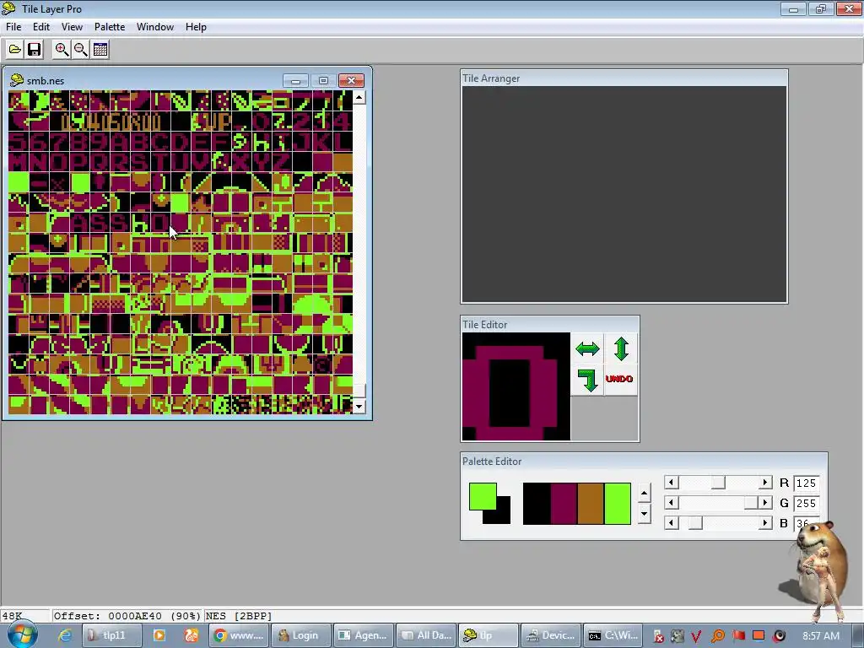Viewport: 864px width, 648px height.
Task: Increase green with G slider right arrow
Action: pos(764,503)
